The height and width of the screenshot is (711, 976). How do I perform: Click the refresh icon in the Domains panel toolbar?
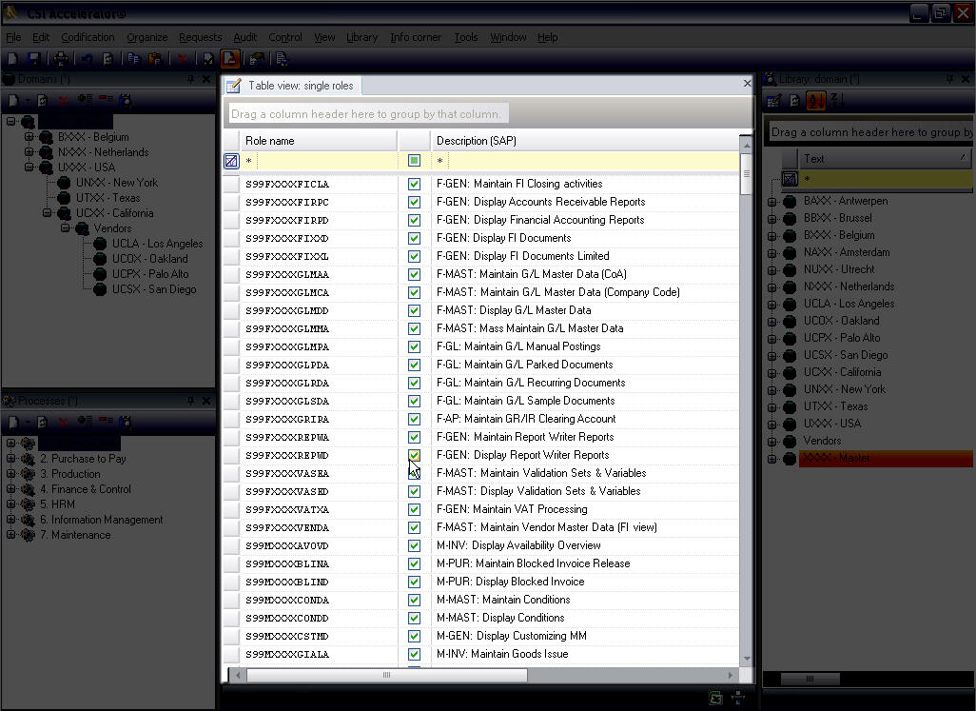(42, 100)
